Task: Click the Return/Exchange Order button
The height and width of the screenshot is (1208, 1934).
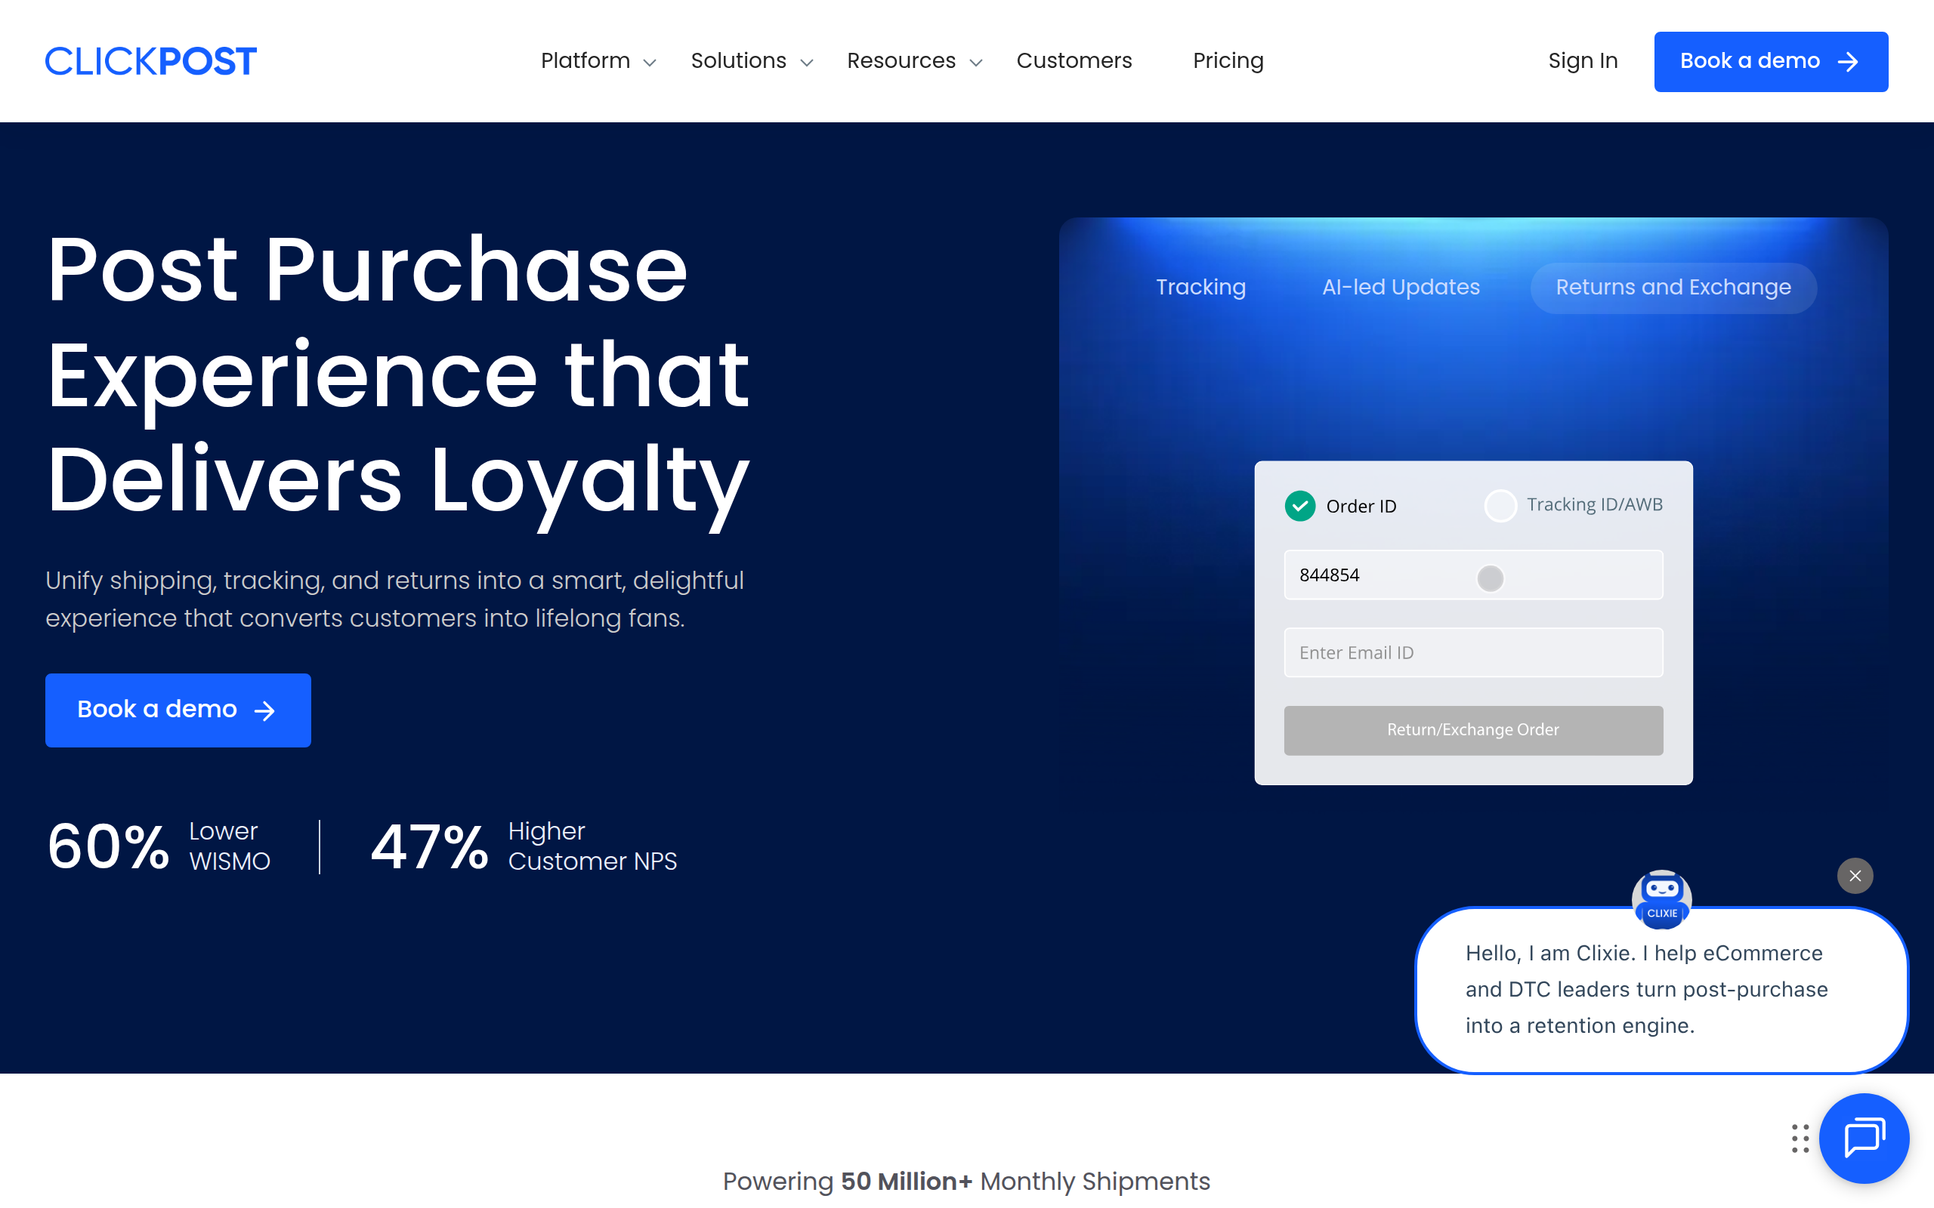Action: (x=1472, y=729)
